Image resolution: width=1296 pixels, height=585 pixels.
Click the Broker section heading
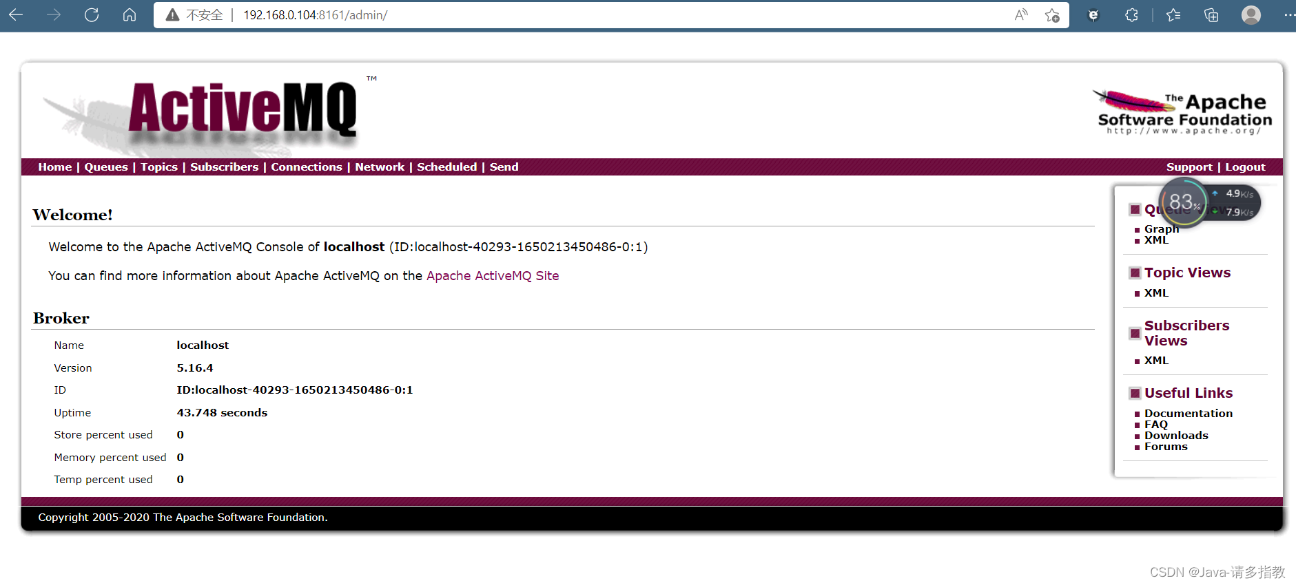coord(61,318)
